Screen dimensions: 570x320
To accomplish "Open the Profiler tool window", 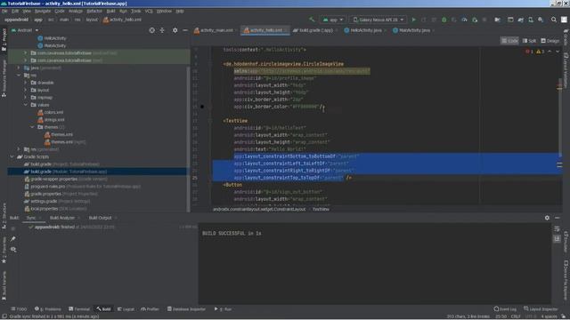I will coord(151,309).
